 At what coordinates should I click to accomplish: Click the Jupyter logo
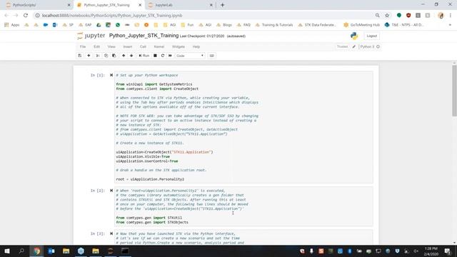[x=91, y=36]
